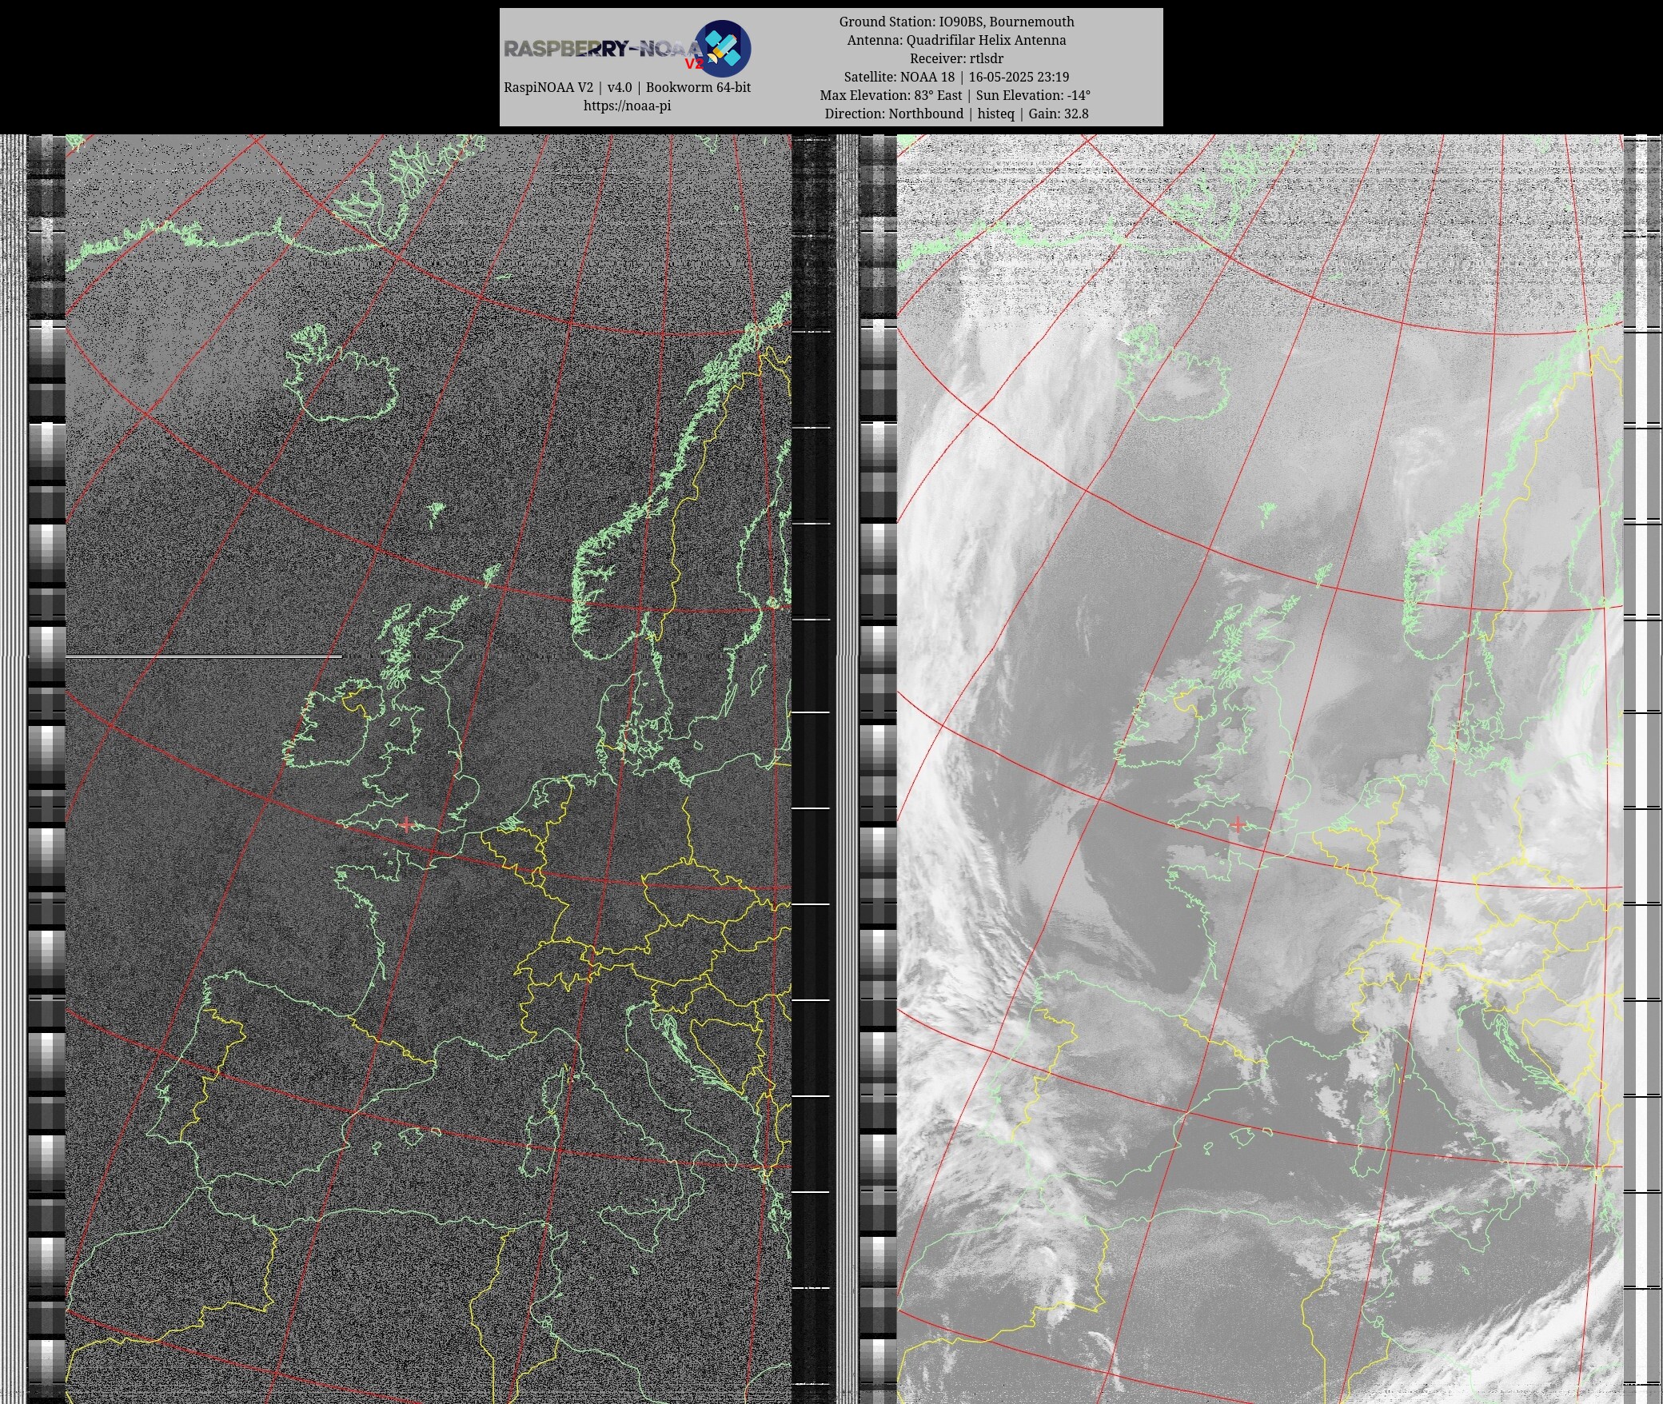
Task: Click the red ground station cross on right image
Action: (1238, 824)
